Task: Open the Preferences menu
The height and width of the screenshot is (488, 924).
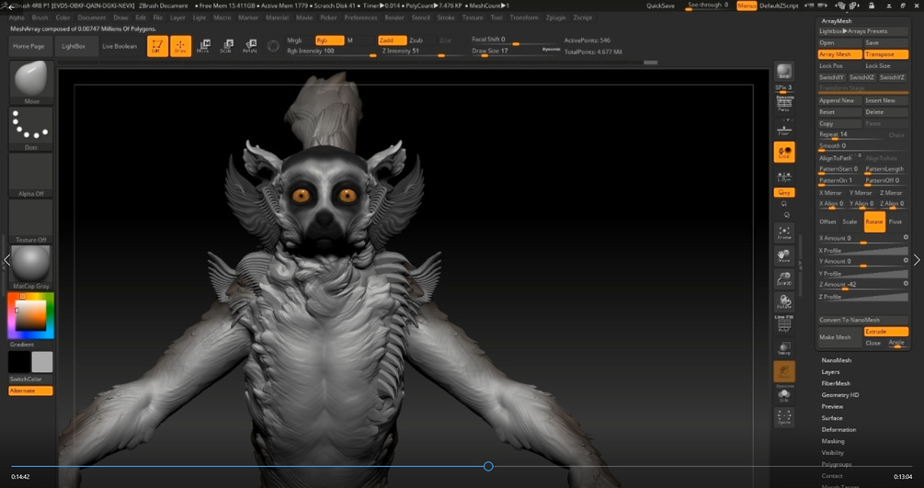Action: coord(360,17)
